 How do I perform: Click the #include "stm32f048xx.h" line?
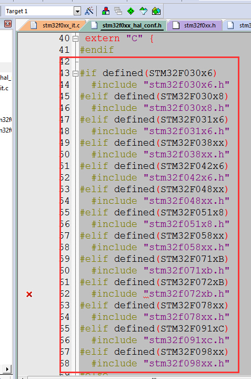(160, 201)
